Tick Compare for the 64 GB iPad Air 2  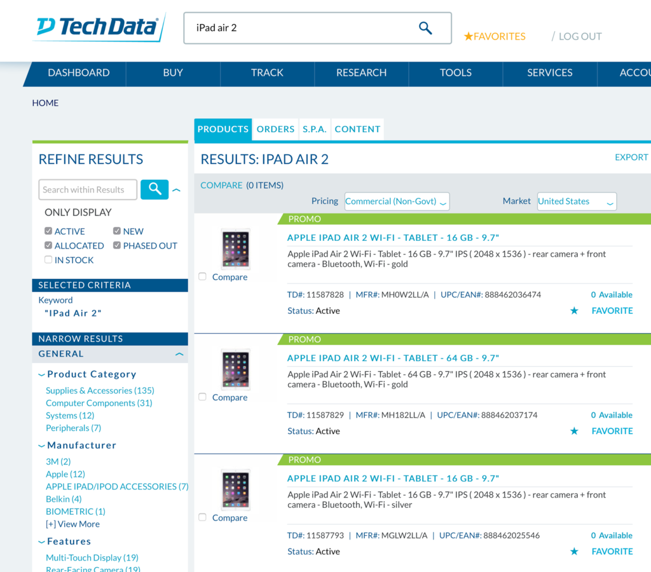coord(202,397)
